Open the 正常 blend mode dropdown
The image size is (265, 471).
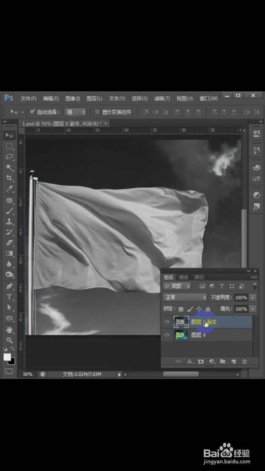(185, 297)
